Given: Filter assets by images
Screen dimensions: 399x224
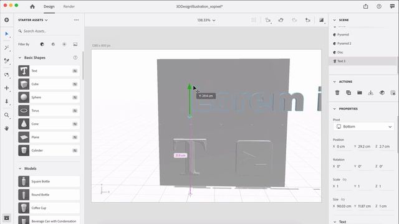Looking at the screenshot, I should [75, 44].
